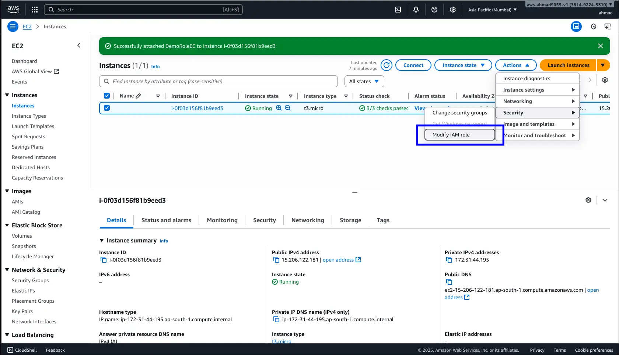Click the refresh instances button
Viewport: 619px width, 355px height.
click(x=386, y=65)
